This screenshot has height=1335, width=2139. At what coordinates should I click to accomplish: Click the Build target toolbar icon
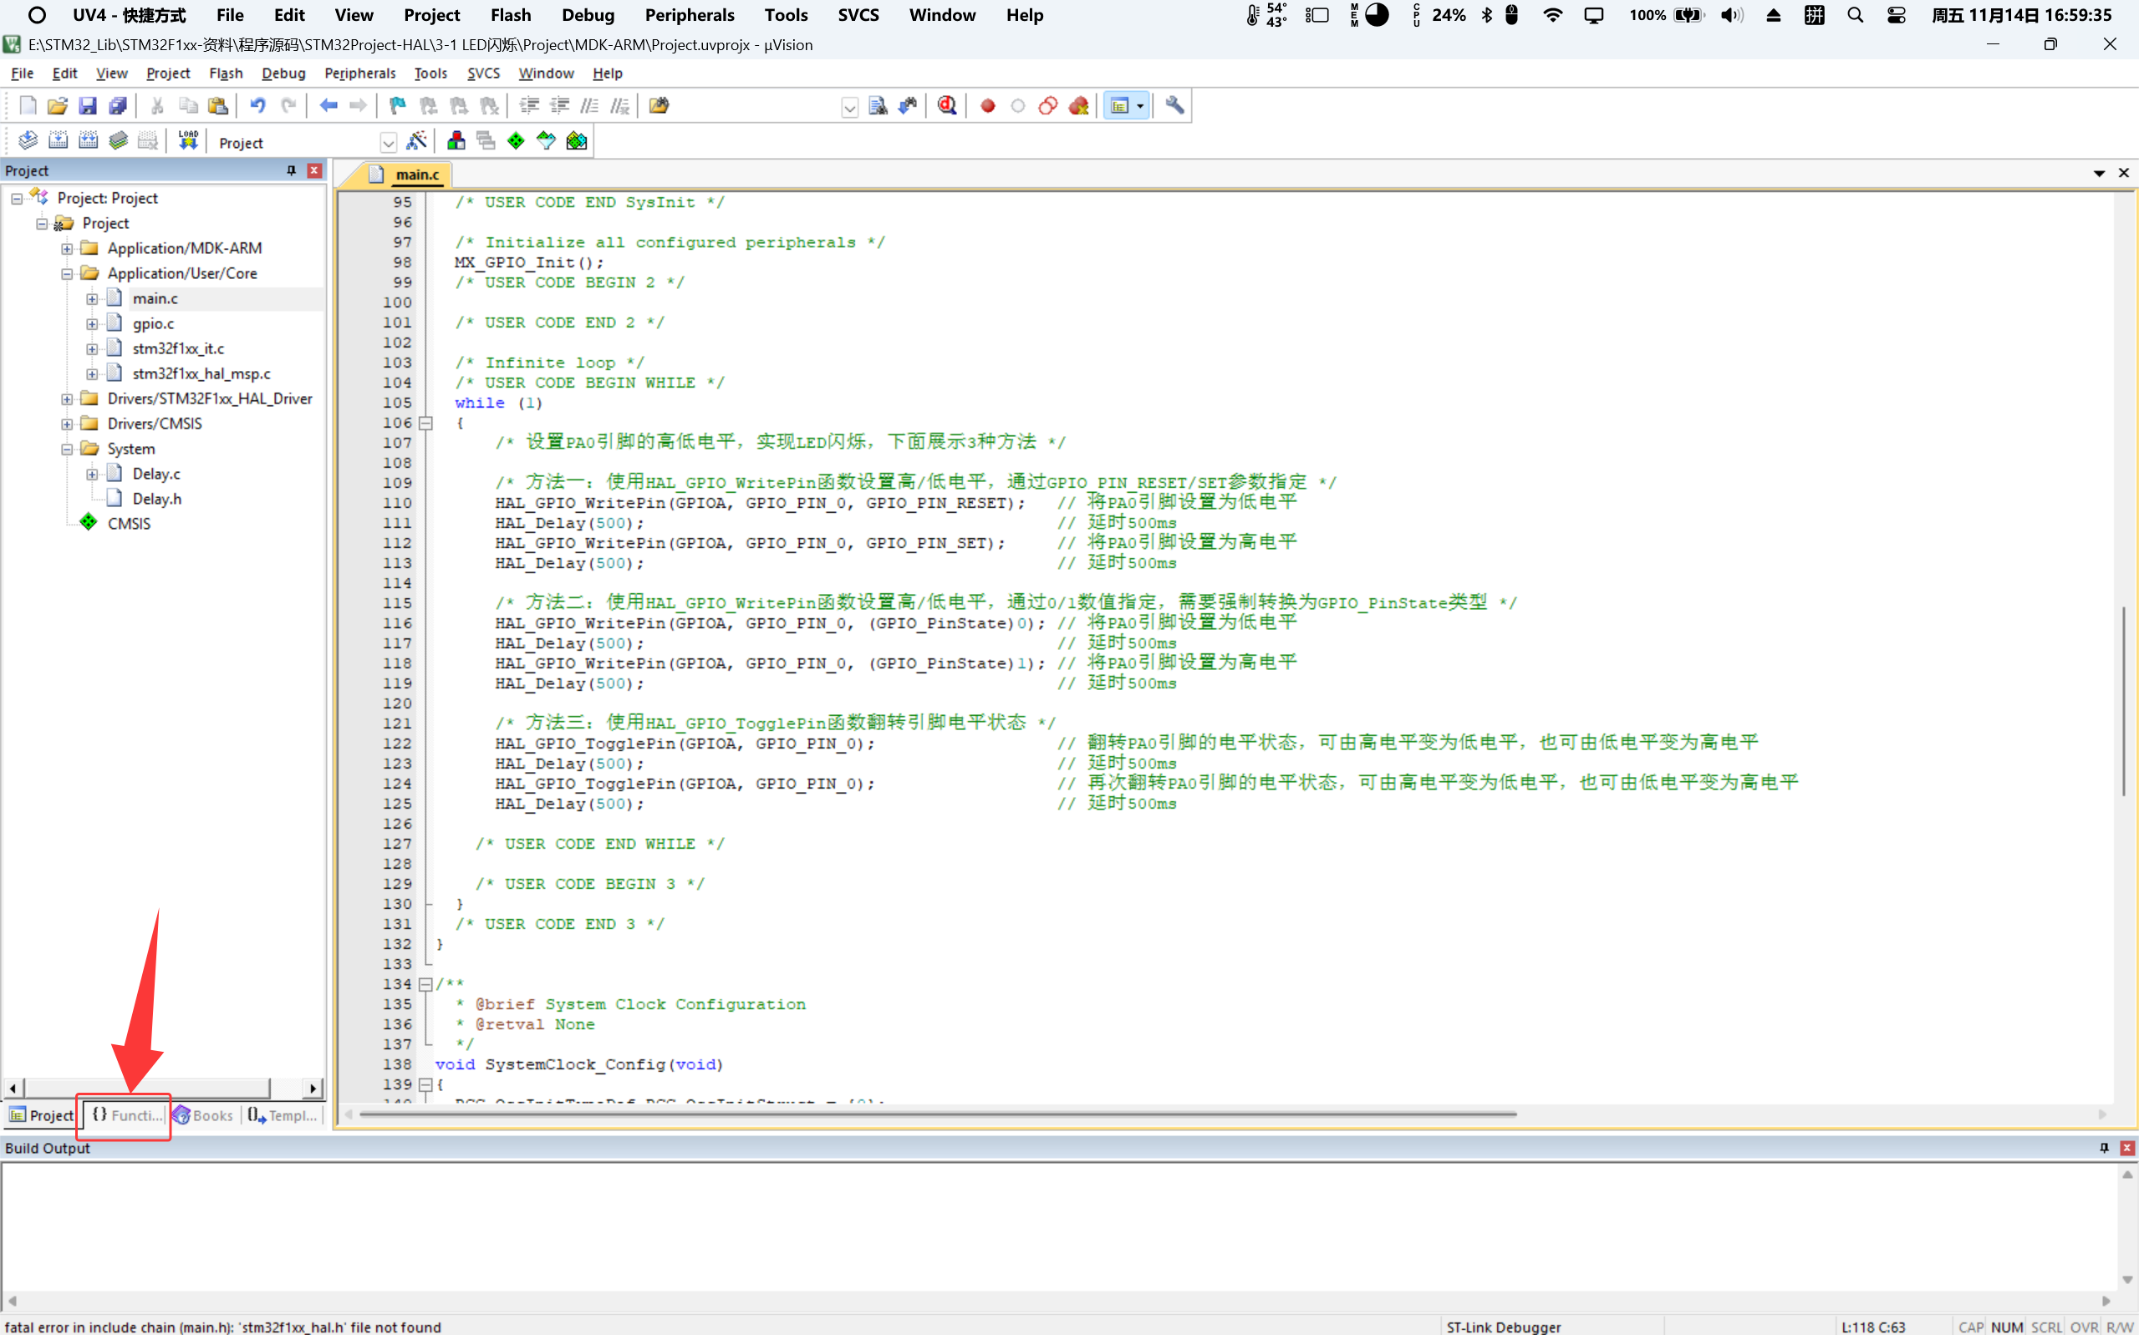point(59,140)
